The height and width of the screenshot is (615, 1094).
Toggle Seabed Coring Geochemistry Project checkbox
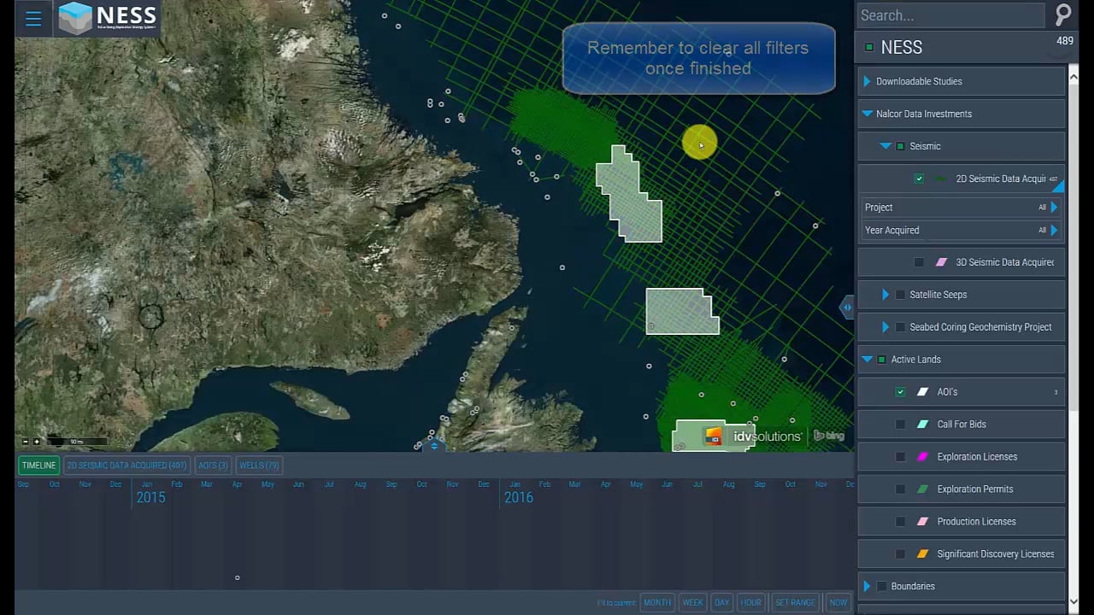[900, 327]
